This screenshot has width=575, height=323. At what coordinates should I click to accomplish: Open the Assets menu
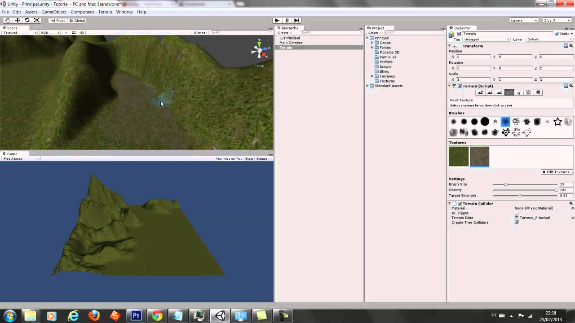pyautogui.click(x=31, y=12)
